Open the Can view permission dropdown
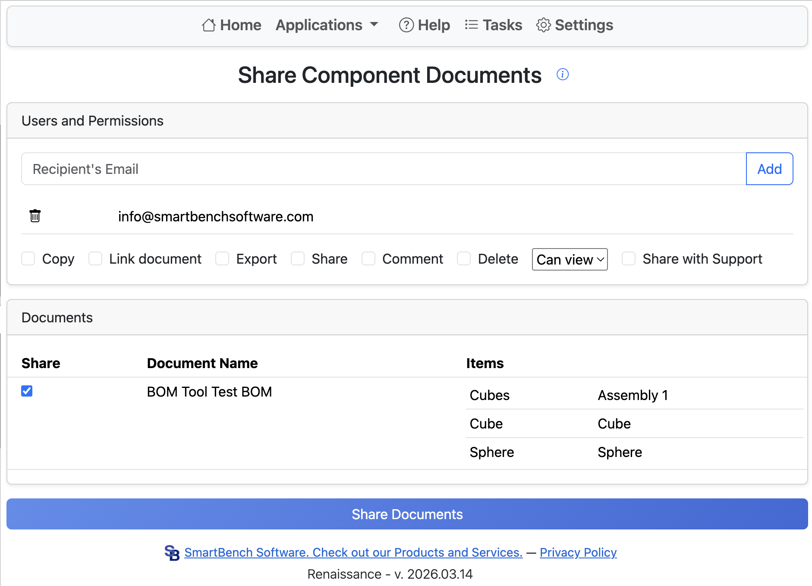This screenshot has height=586, width=812. 570,259
